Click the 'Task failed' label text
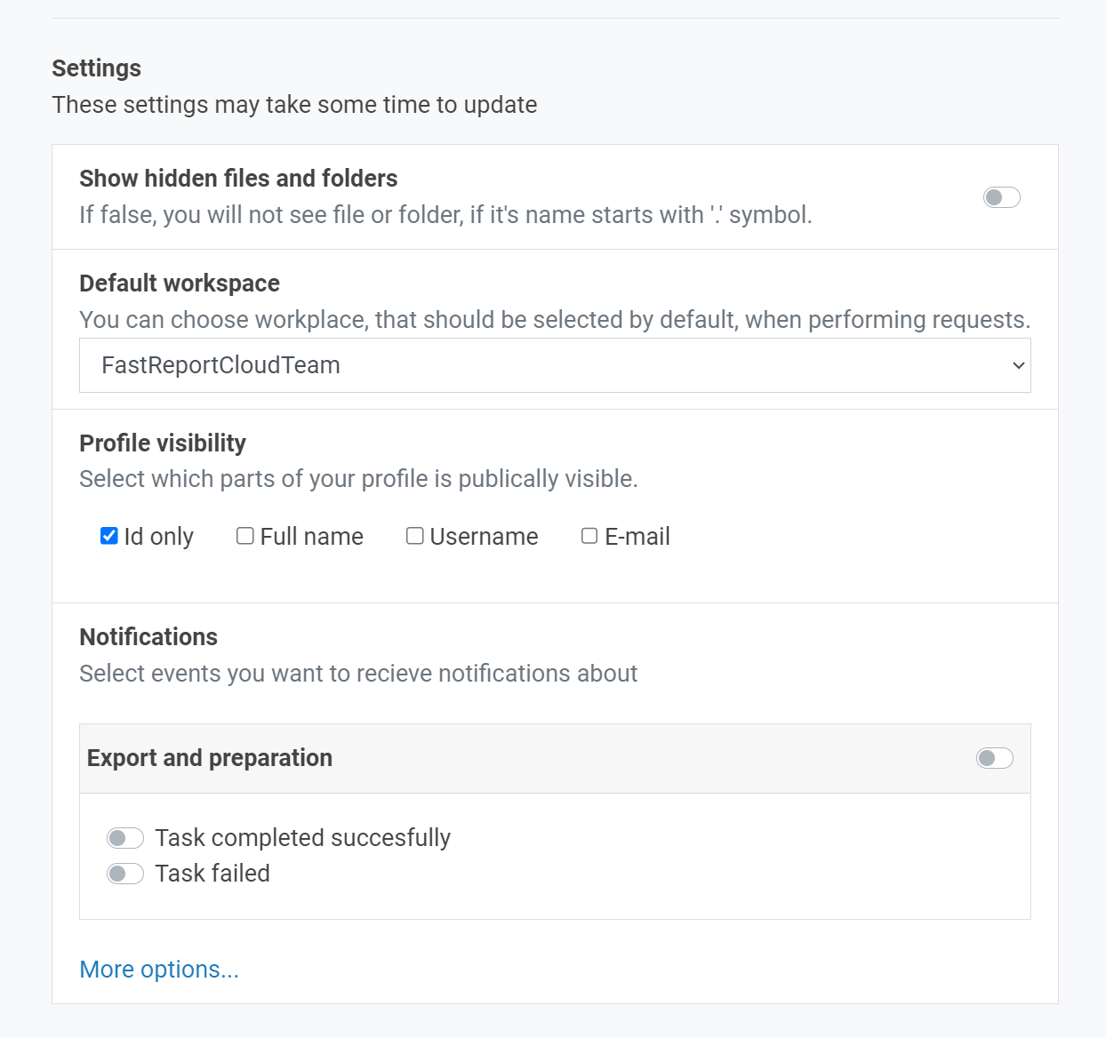 [212, 874]
